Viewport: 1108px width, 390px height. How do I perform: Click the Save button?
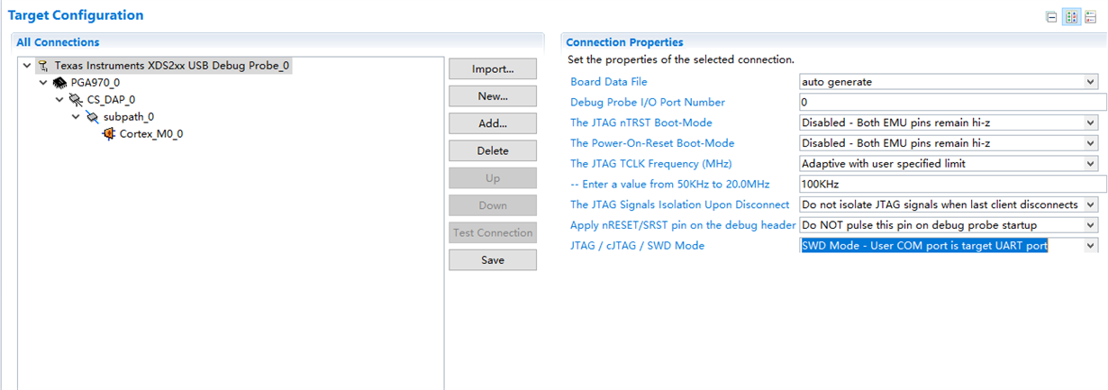click(493, 260)
